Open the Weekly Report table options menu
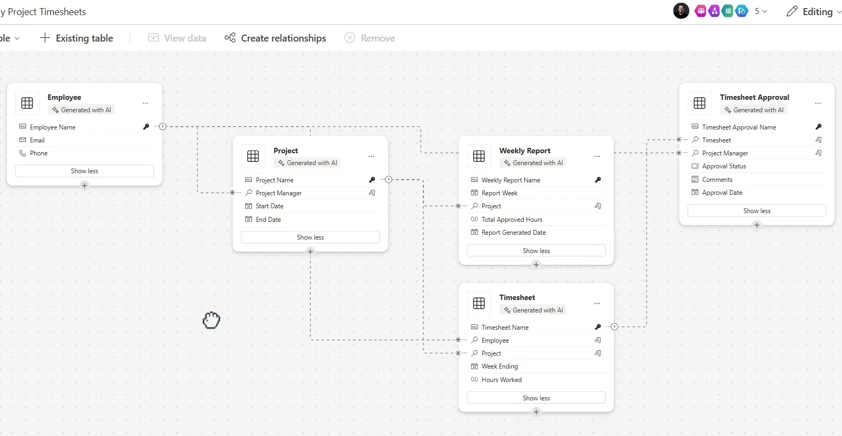 [597, 156]
